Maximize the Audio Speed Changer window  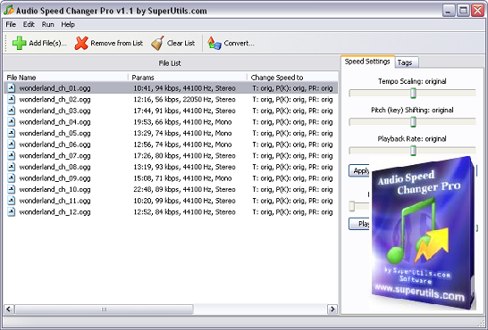tap(463, 11)
